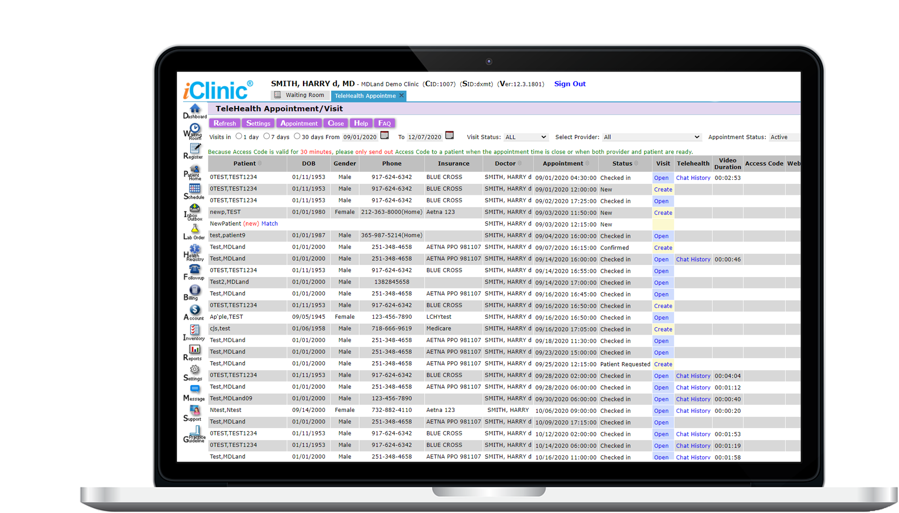
Task: Open the Visit Status dropdown
Action: pos(526,137)
